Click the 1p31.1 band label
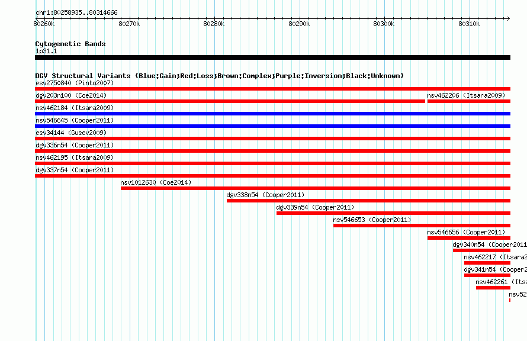This screenshot has height=341, width=527. [x=46, y=51]
